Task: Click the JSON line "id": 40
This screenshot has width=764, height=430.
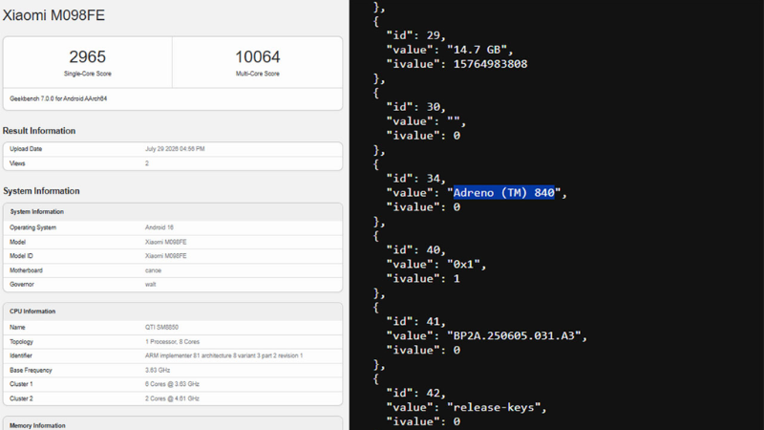Action: [416, 250]
